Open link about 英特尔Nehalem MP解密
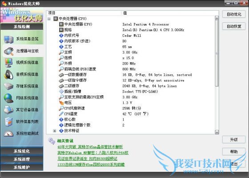 [x=93, y=153]
